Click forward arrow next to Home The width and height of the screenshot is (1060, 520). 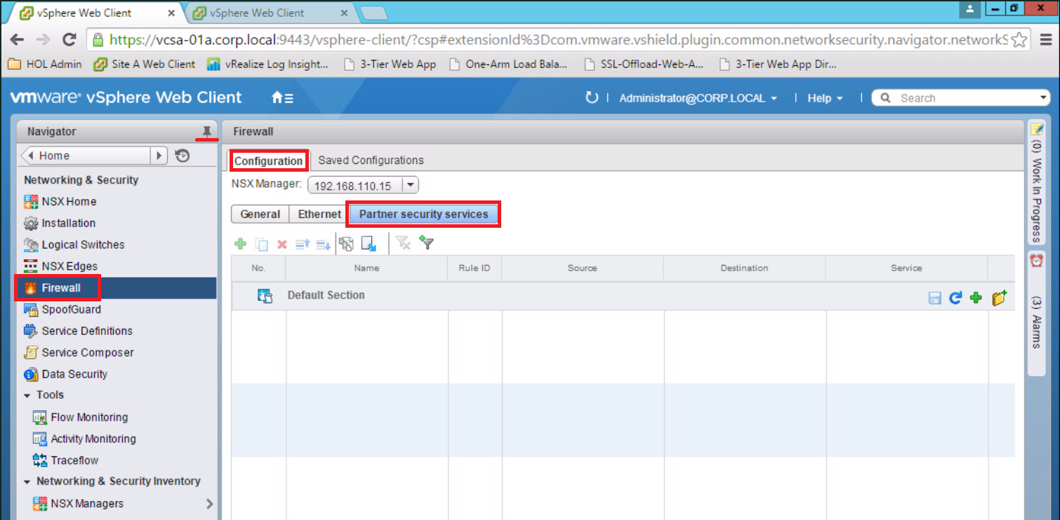click(x=160, y=156)
